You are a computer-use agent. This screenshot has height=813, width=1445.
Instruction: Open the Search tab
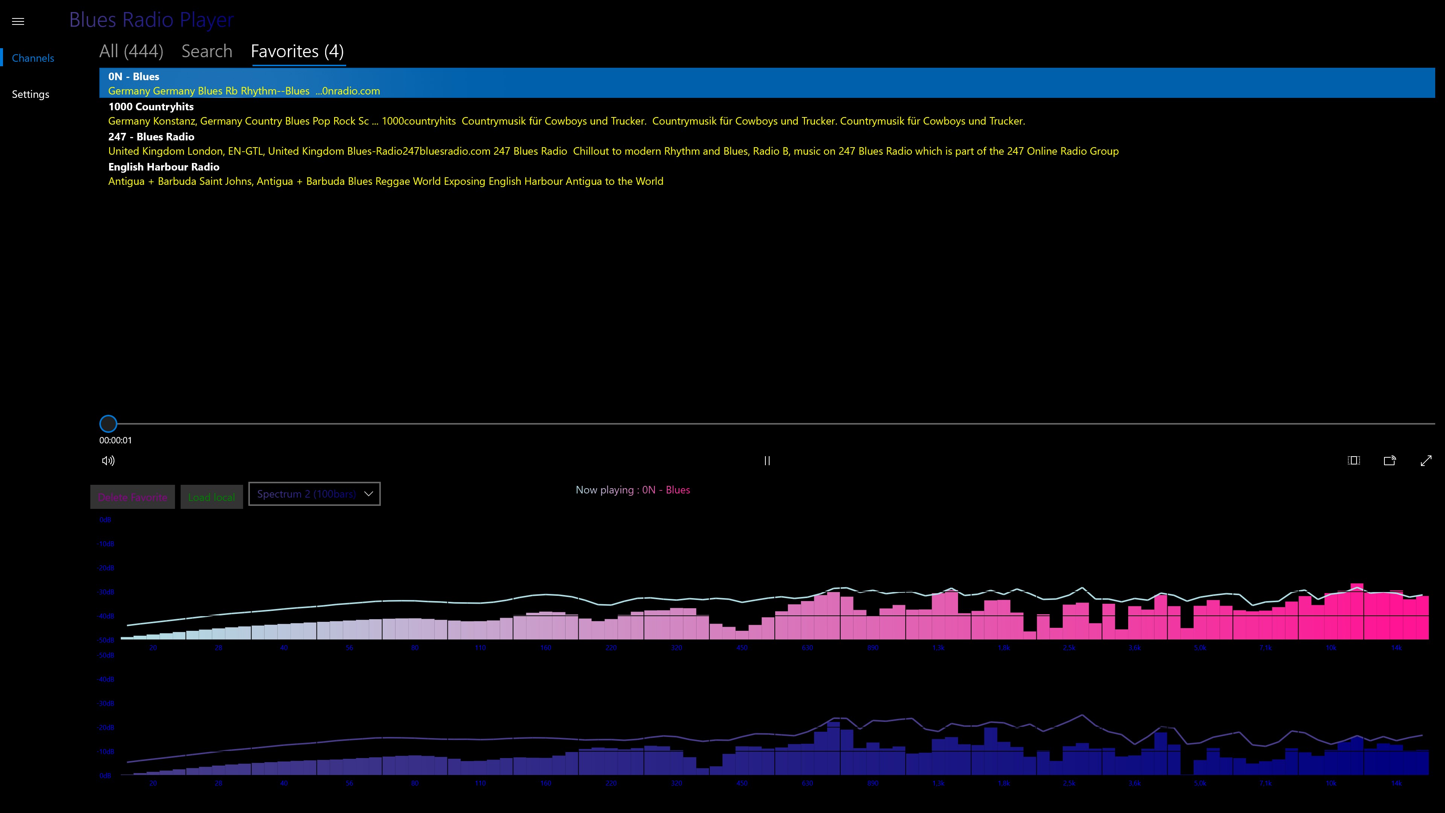(207, 52)
